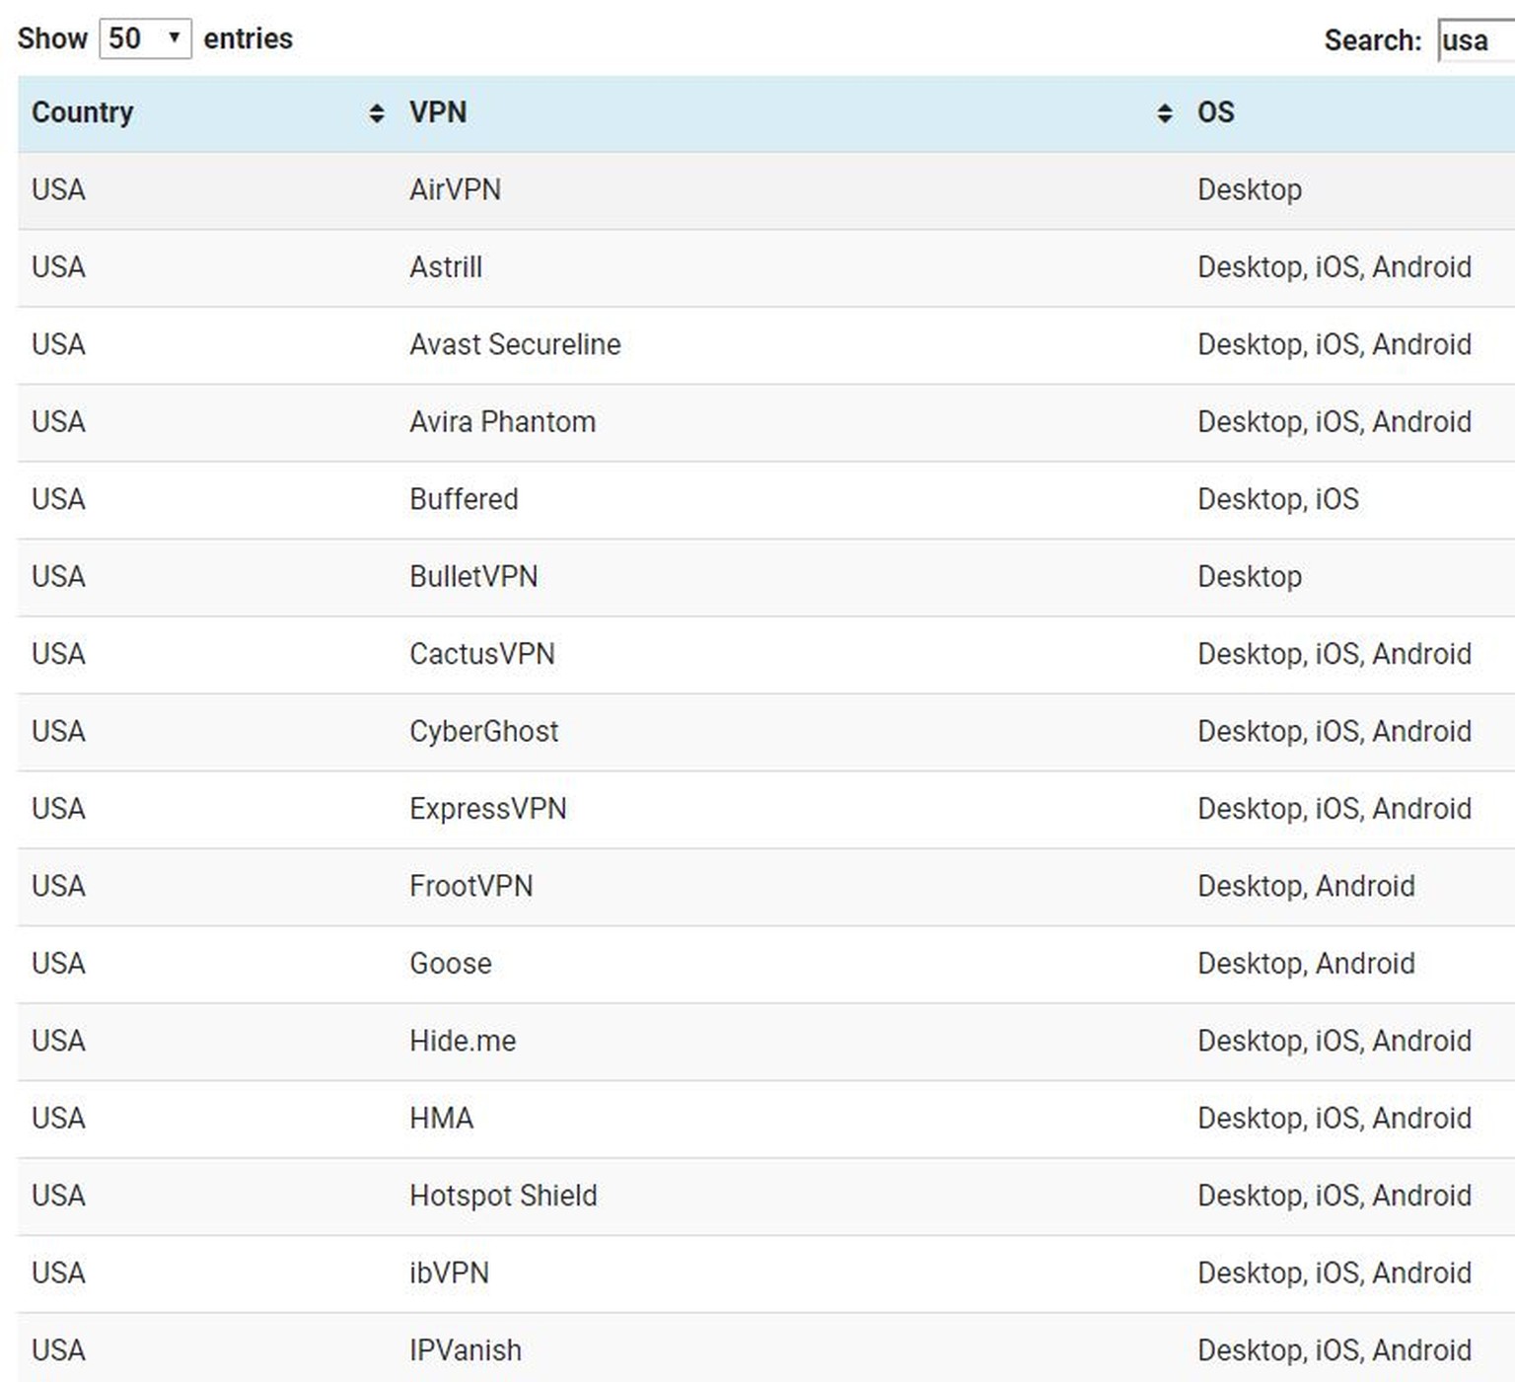The width and height of the screenshot is (1515, 1382).
Task: Select the Avast Secureline row
Action: (x=515, y=344)
